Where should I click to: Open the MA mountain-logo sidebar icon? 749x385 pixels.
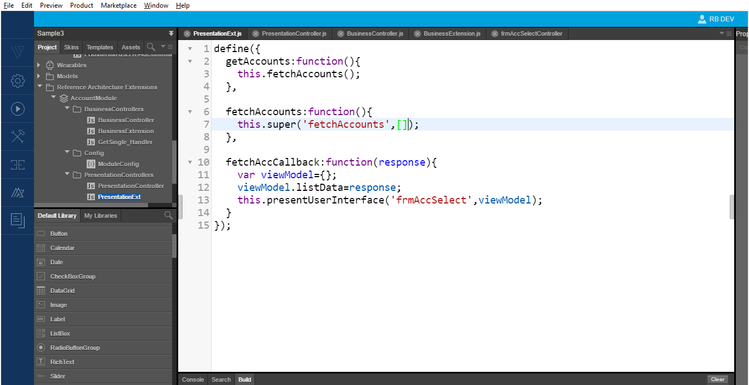18,192
